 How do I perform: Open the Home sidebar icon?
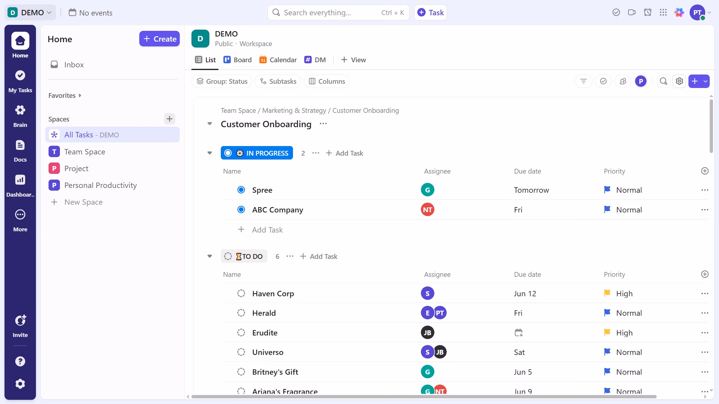coord(20,45)
